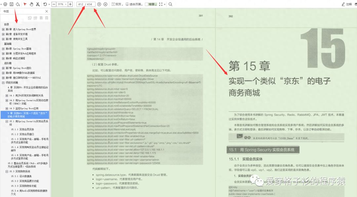Expand 第5章 分层开发Web应用程序
Viewport: 357px width, 197px height.
pyautogui.click(x=3, y=54)
